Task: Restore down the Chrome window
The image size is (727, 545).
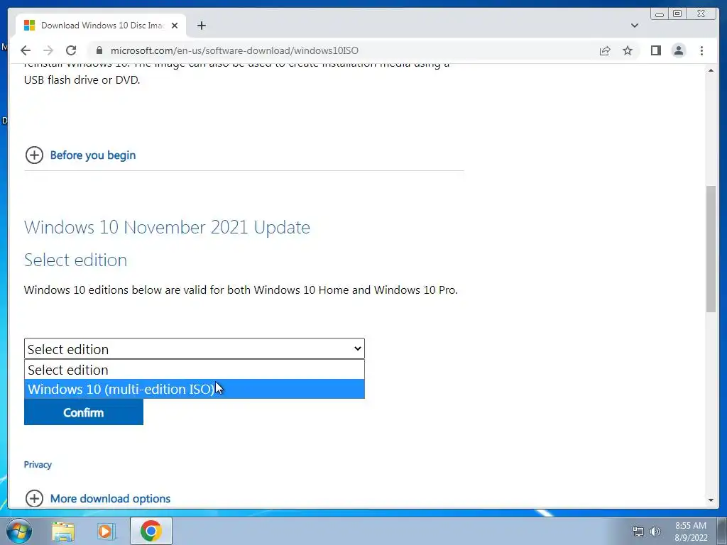Action: pyautogui.click(x=677, y=14)
